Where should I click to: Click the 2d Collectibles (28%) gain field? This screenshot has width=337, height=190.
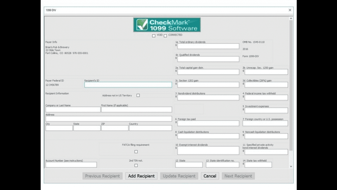(266, 85)
